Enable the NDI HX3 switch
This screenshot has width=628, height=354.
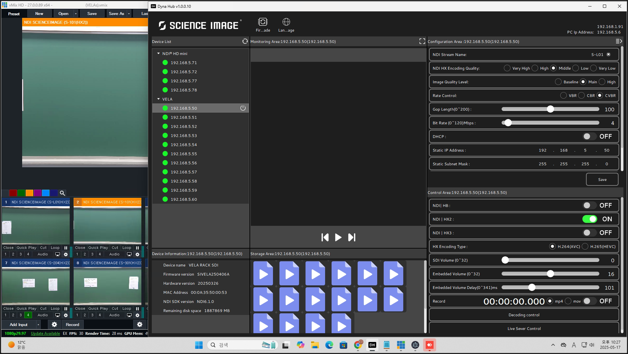click(x=590, y=233)
